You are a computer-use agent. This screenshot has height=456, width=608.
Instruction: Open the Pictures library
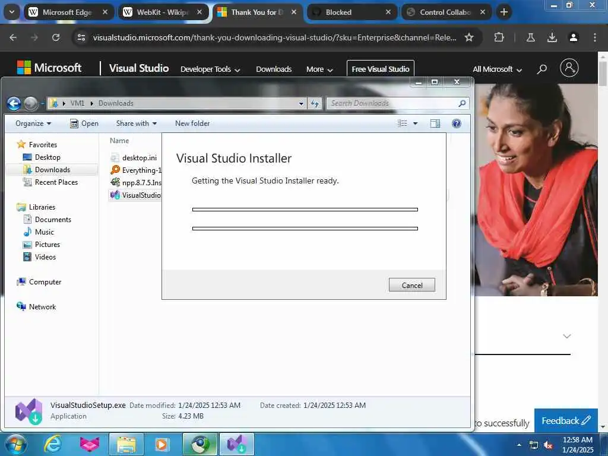pos(47,244)
